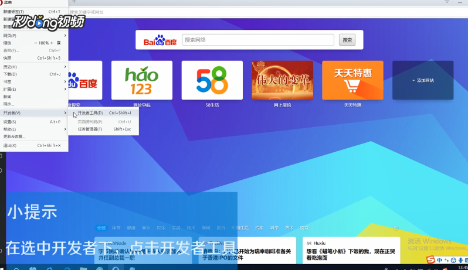Open the tab list dropdown arrow
The image size is (468, 270).
447,2
